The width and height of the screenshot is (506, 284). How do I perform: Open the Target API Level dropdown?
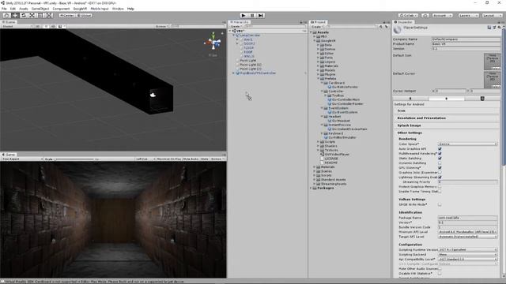tap(467, 237)
